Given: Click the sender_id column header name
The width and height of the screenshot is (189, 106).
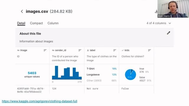Looking at the screenshot, I should coord(61,50).
